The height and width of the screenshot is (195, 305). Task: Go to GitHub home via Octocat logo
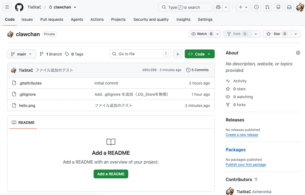[x=19, y=7]
